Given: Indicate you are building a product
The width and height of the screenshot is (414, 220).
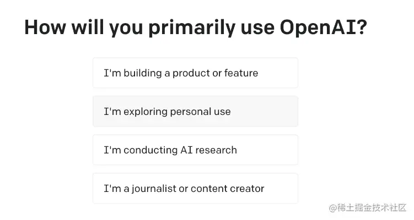Looking at the screenshot, I should tap(195, 73).
